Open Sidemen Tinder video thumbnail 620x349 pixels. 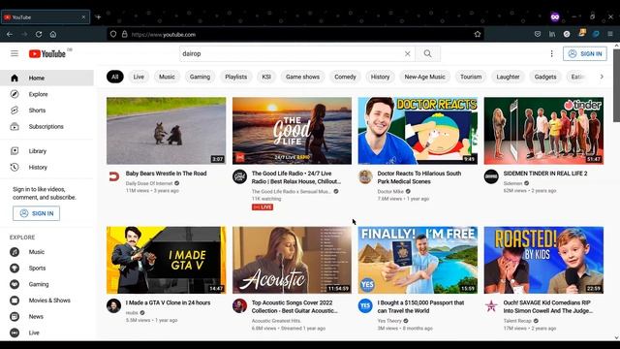coord(543,131)
